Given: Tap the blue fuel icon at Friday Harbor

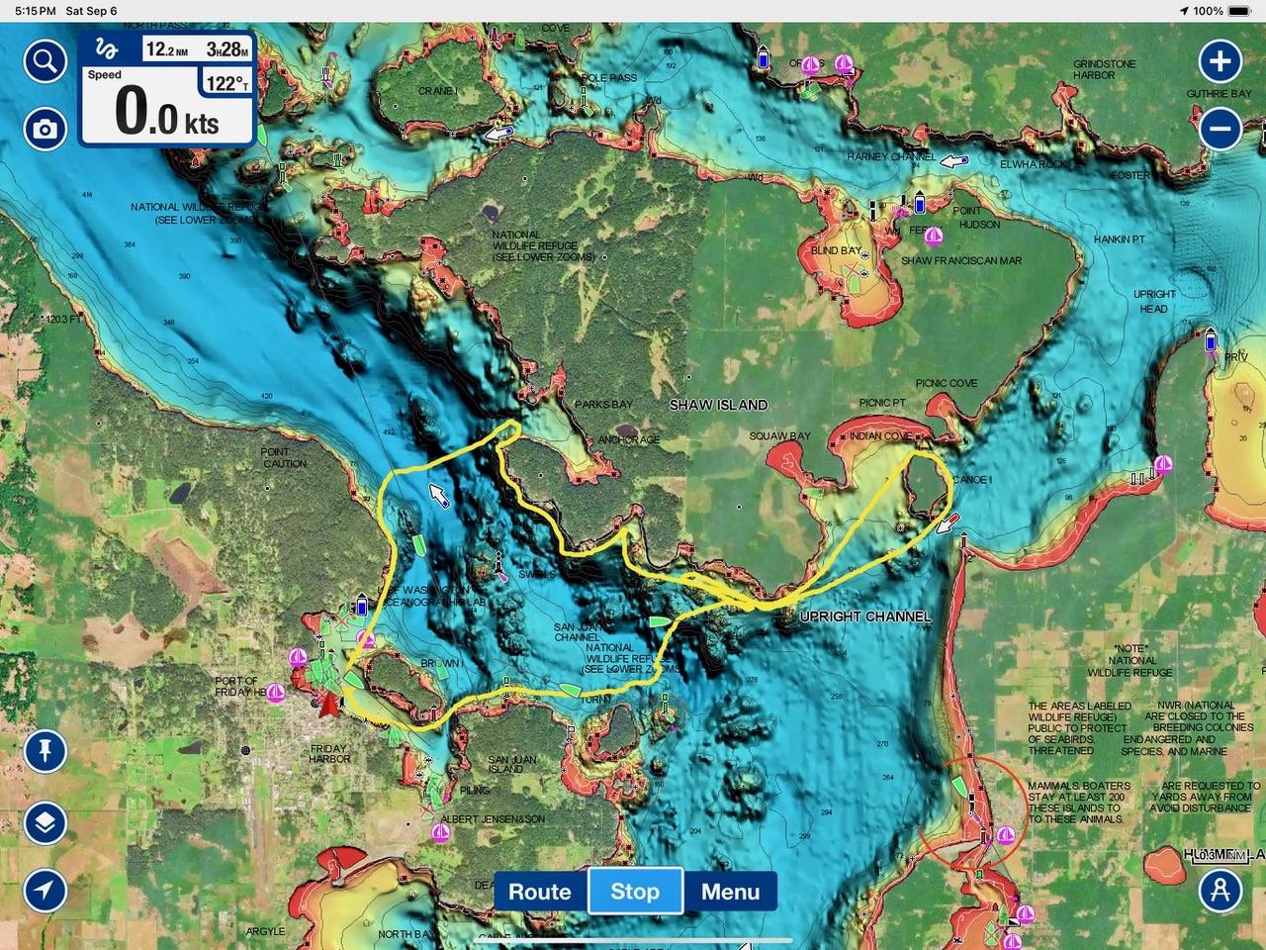Looking at the screenshot, I should (x=361, y=606).
